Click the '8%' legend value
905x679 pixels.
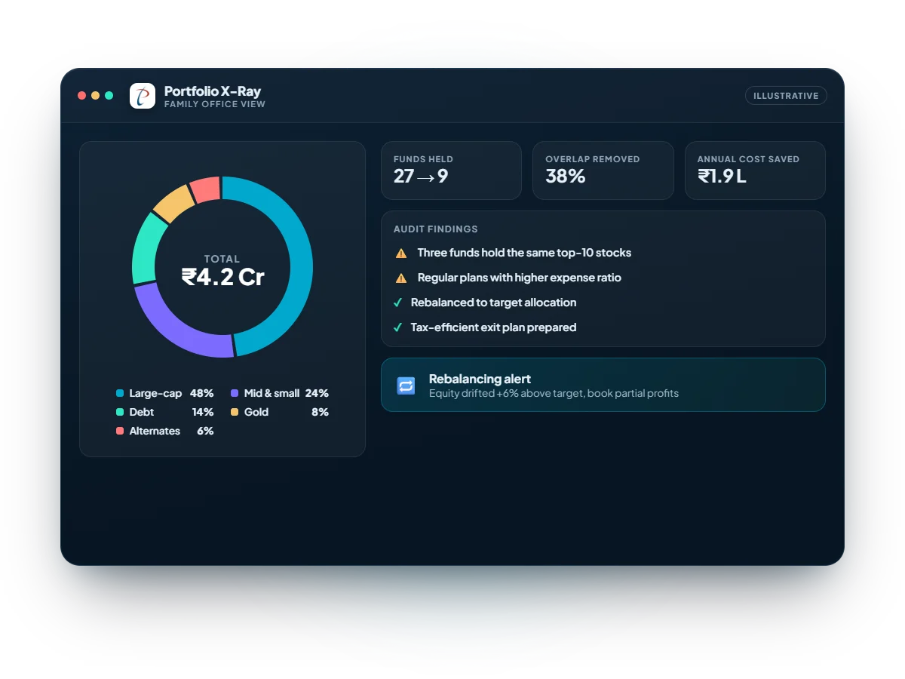point(320,412)
